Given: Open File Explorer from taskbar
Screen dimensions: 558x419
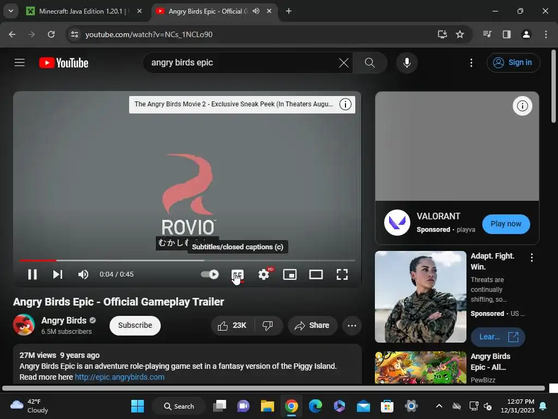Looking at the screenshot, I should coord(267,406).
